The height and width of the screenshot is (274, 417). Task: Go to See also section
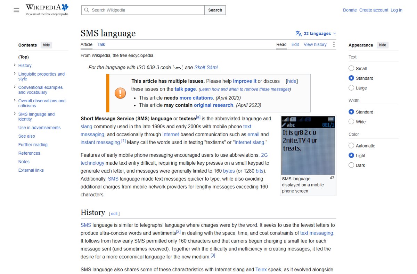coord(27,136)
